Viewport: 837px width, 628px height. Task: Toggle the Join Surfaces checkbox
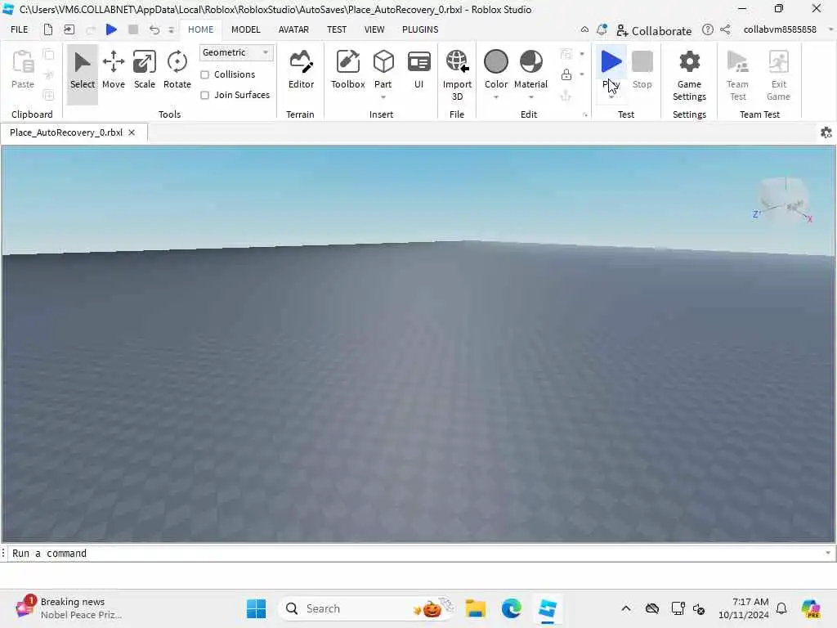[204, 95]
